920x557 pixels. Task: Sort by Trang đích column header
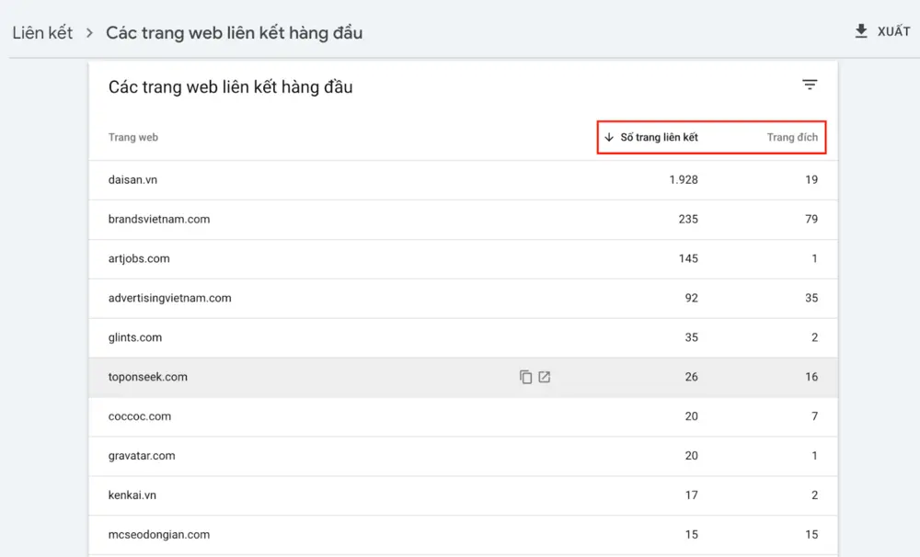792,137
